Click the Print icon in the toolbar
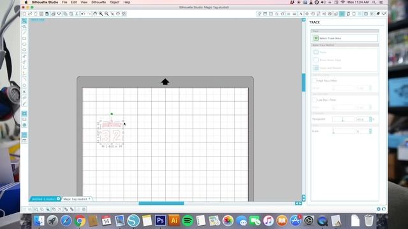The image size is (408, 229). coord(53,14)
